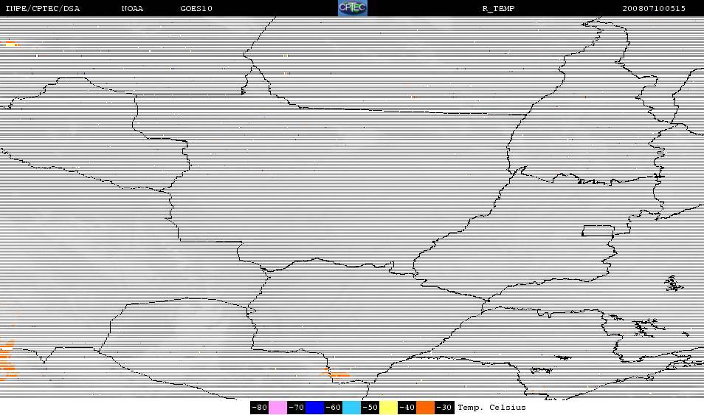Select the GOES10 satellite label
The height and width of the screenshot is (415, 704).
[x=196, y=9]
